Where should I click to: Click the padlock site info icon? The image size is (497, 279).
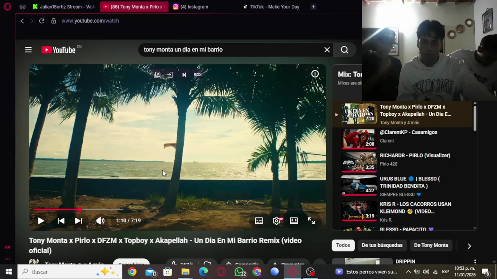(54, 21)
